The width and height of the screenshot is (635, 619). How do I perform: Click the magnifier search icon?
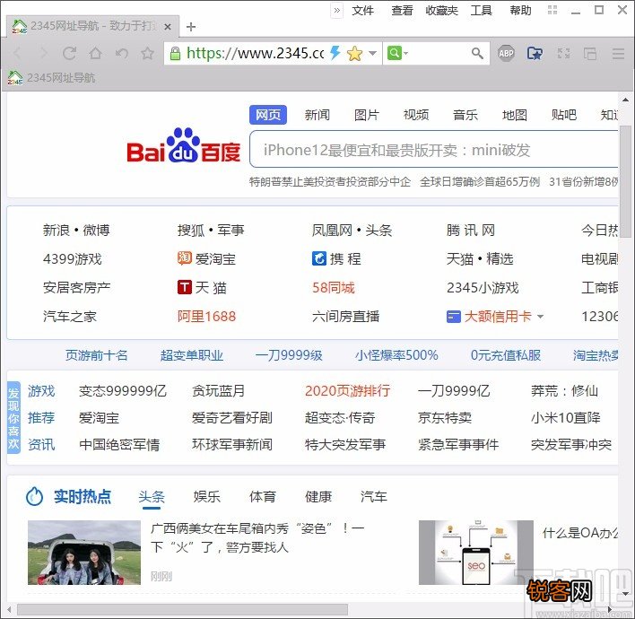click(x=477, y=53)
